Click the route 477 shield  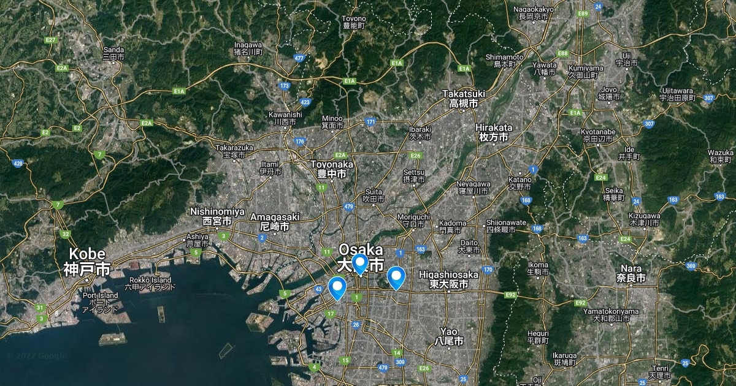tap(299, 58)
